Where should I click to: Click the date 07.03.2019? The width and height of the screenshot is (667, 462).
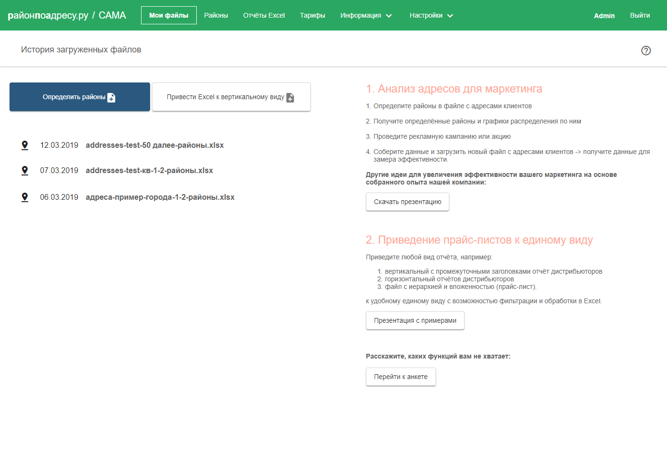59,170
